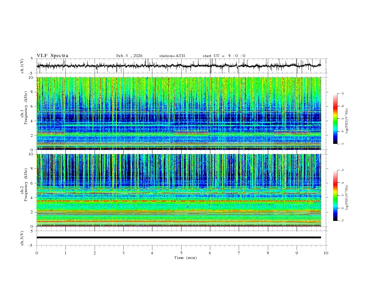Select the date text "Feb. 3 , 2026"
The image size is (367, 284).
(x=129, y=56)
